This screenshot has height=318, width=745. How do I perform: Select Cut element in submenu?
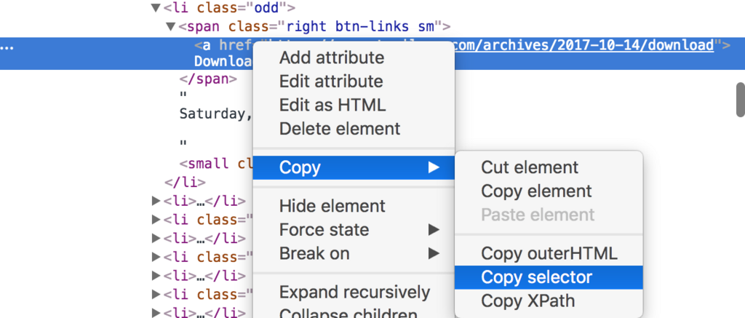tap(549, 167)
